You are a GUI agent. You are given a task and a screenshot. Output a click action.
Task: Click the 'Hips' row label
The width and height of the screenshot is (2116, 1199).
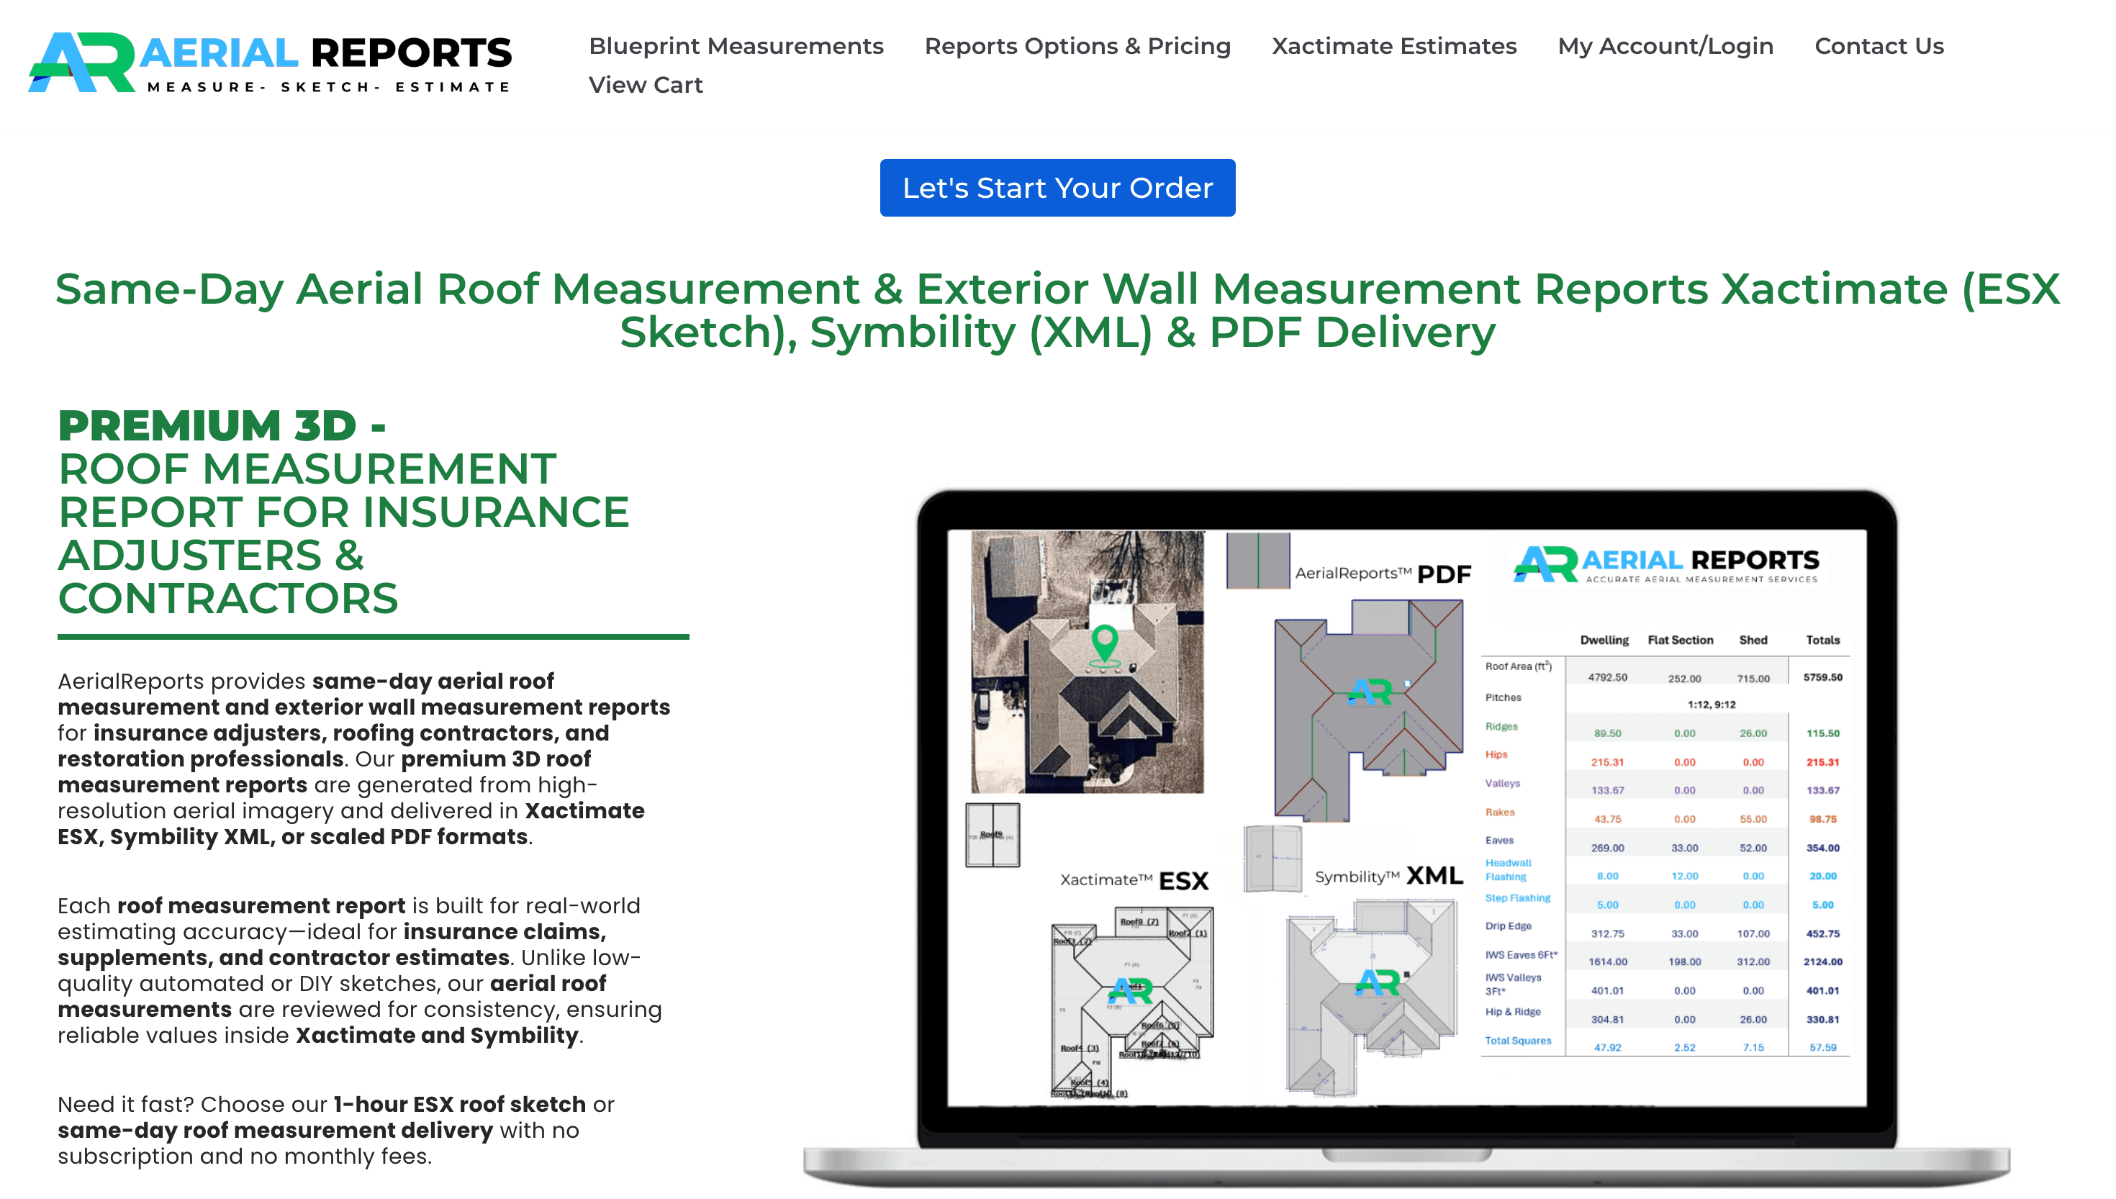coord(1496,754)
